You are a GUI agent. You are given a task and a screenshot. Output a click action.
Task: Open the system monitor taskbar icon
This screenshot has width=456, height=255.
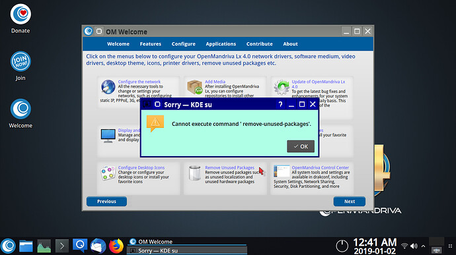(x=44, y=246)
